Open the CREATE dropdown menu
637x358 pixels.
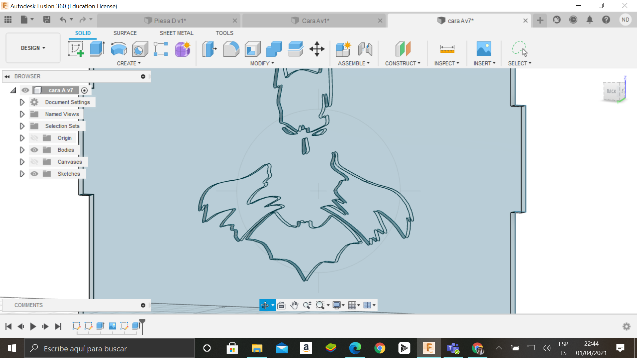click(129, 63)
